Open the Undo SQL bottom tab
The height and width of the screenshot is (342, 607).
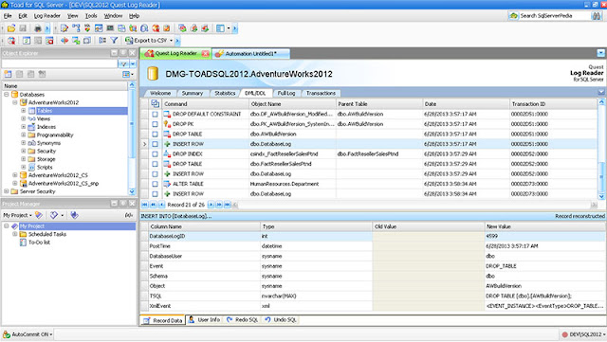(281, 320)
